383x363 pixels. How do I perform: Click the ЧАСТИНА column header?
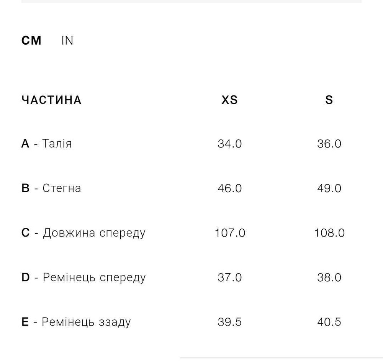[x=51, y=100]
